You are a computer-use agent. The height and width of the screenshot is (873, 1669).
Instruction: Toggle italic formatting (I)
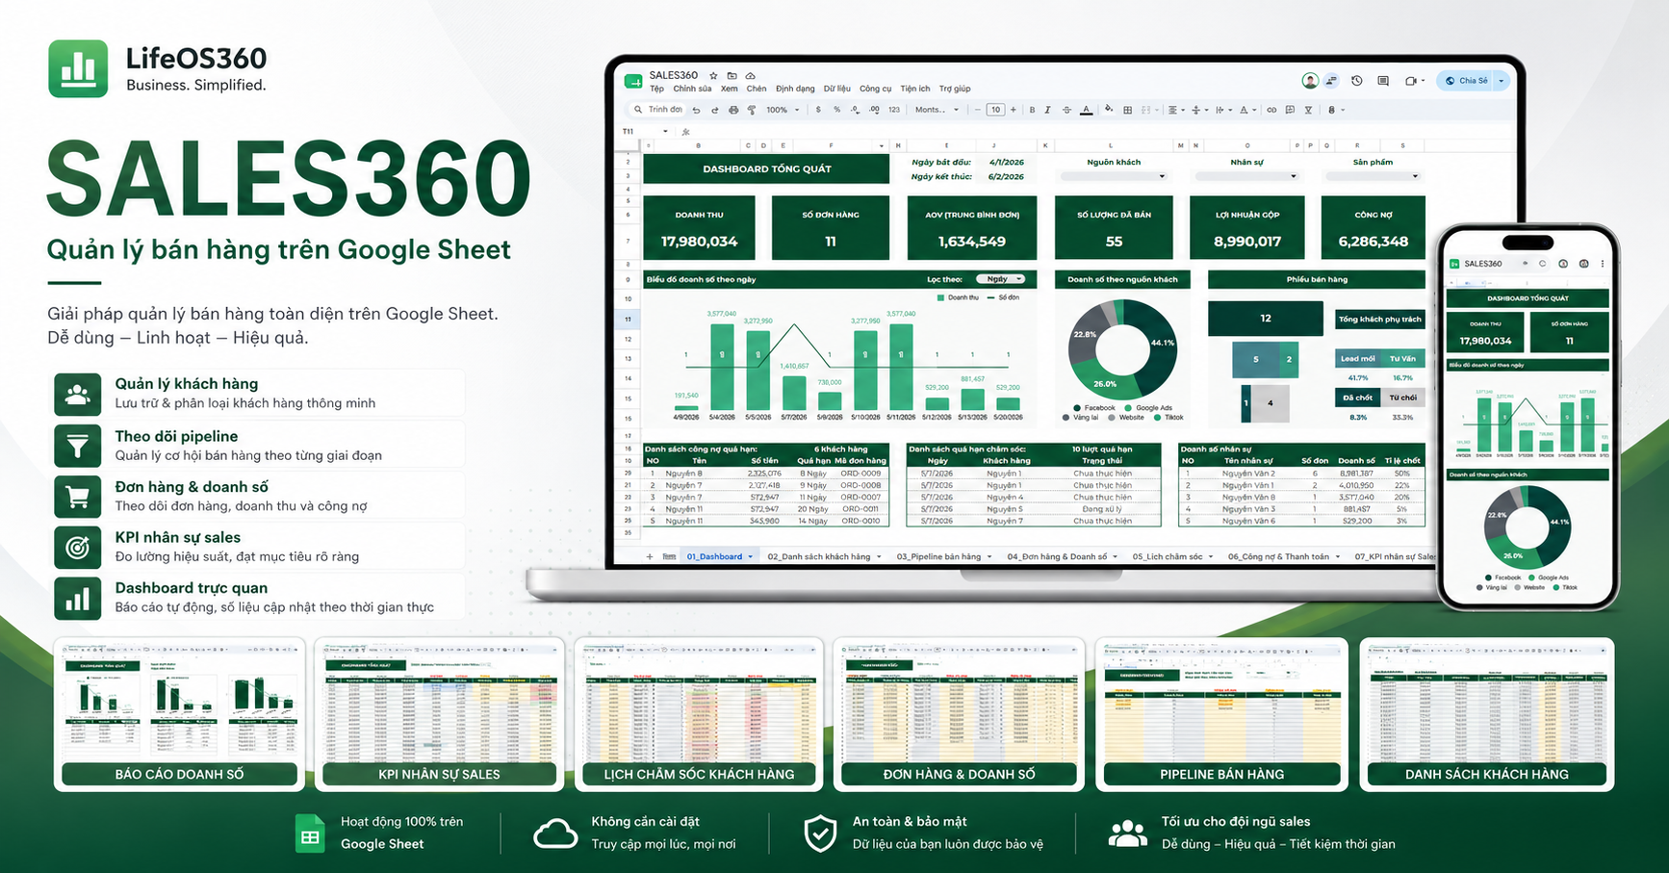[1047, 110]
